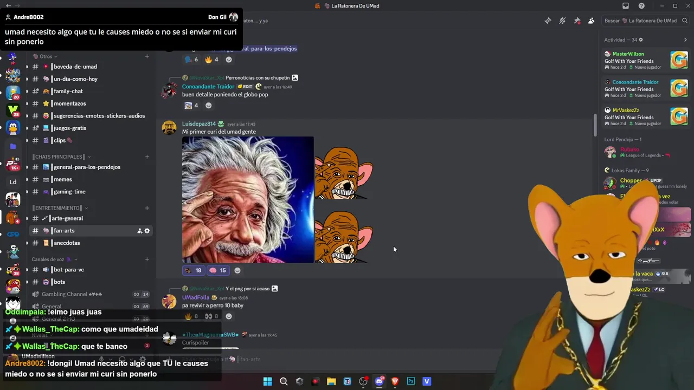Open the family-chat channel
The height and width of the screenshot is (390, 694).
(x=91, y=91)
